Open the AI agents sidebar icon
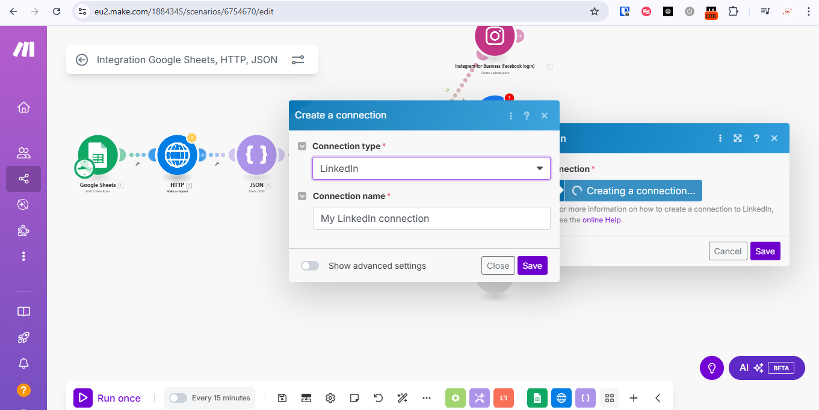 [x=23, y=205]
